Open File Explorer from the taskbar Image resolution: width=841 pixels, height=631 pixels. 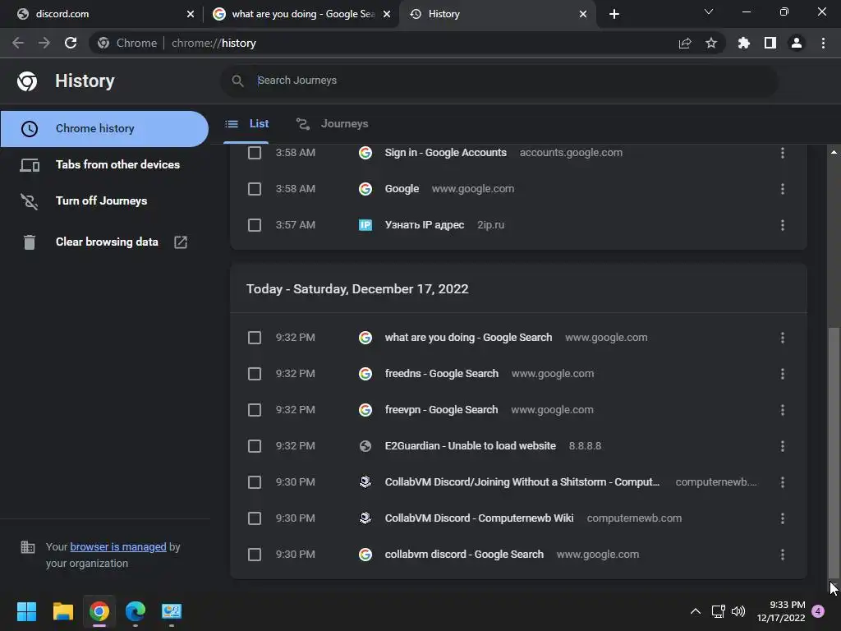tap(62, 611)
